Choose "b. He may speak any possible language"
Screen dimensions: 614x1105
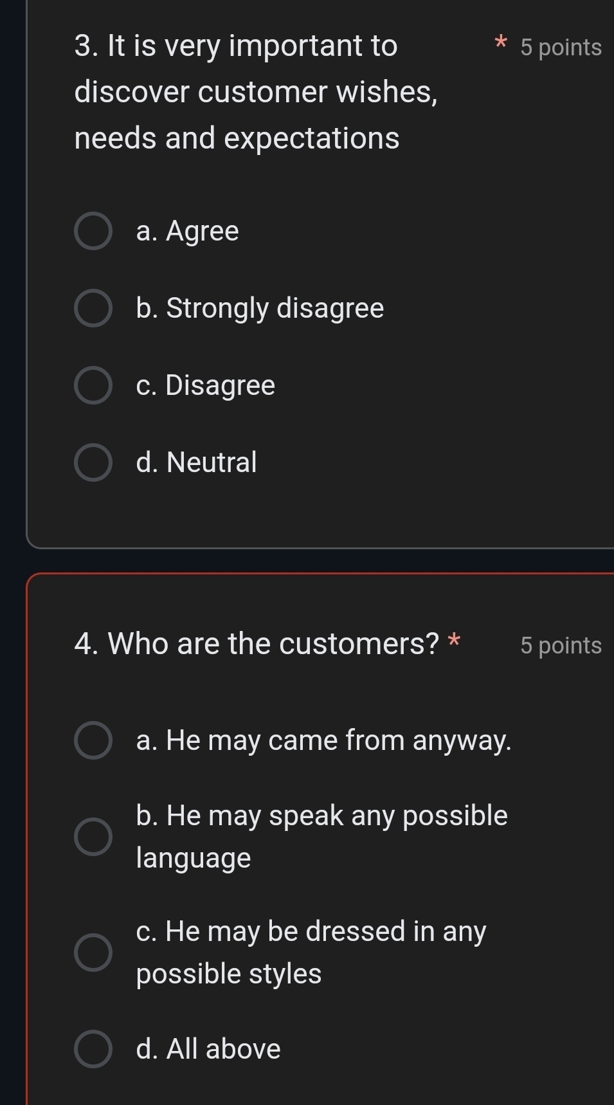pos(94,836)
